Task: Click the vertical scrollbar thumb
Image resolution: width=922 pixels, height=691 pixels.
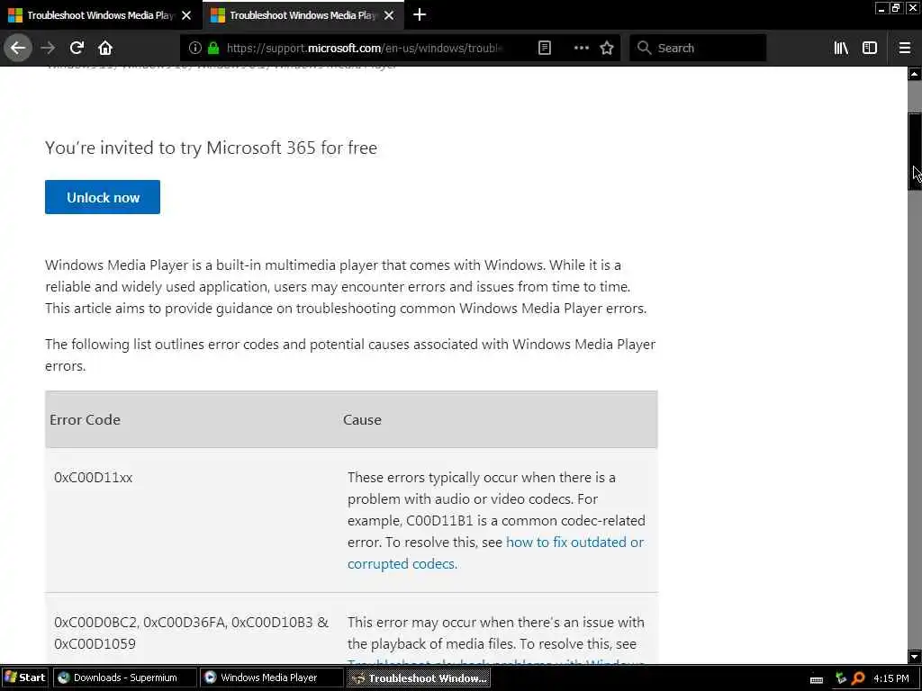Action: [x=915, y=151]
